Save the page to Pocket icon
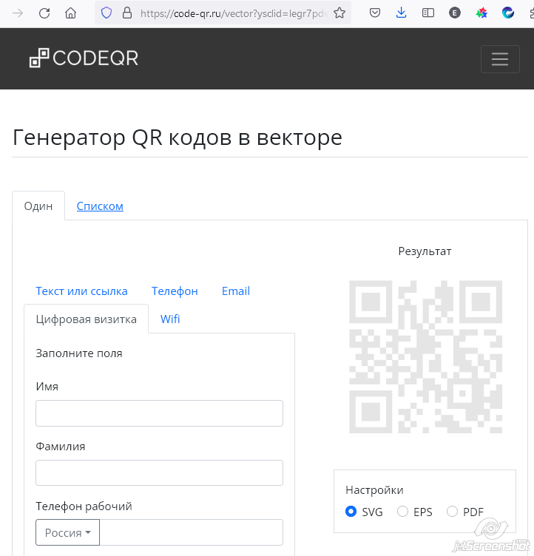The height and width of the screenshot is (556, 534). pos(375,13)
